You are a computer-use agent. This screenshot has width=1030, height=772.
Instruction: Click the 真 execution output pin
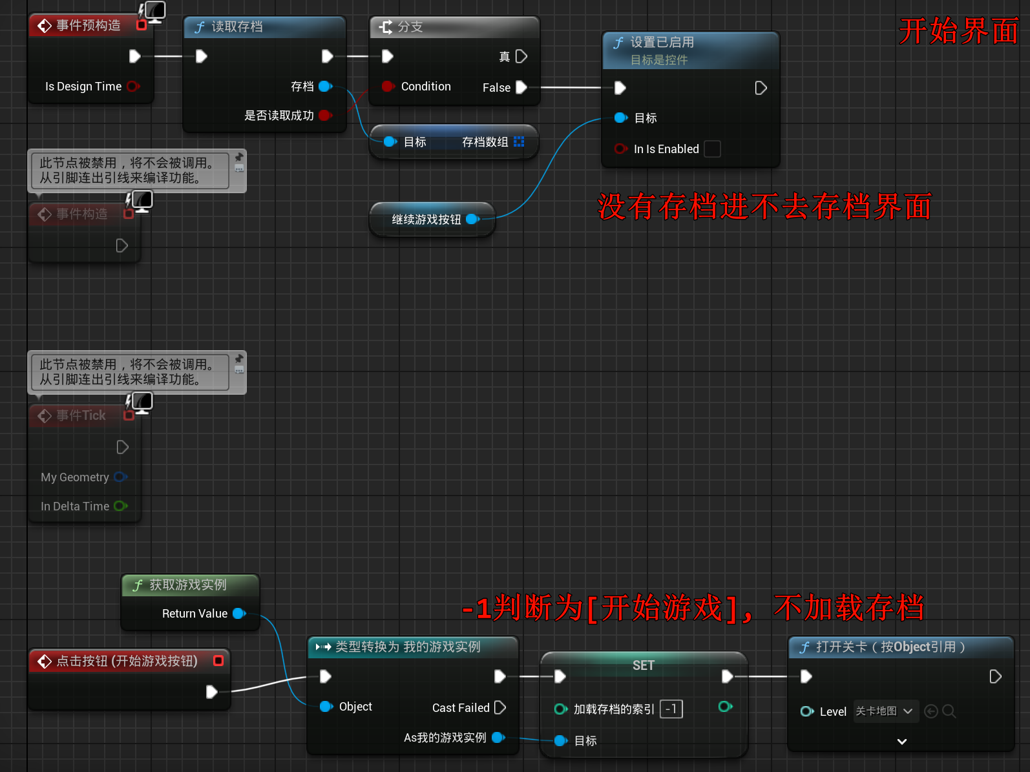[521, 57]
